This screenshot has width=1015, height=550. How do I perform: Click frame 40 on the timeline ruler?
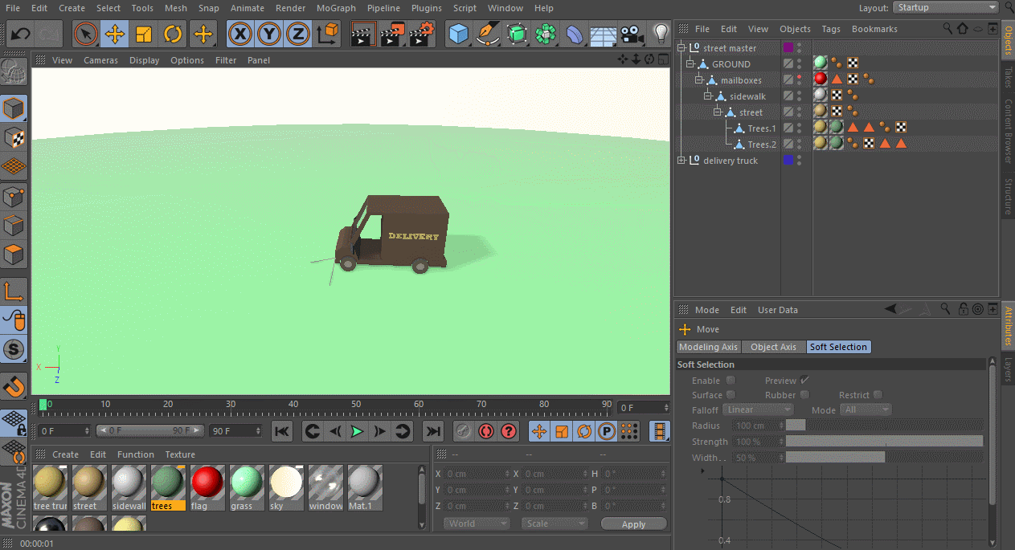293,404
